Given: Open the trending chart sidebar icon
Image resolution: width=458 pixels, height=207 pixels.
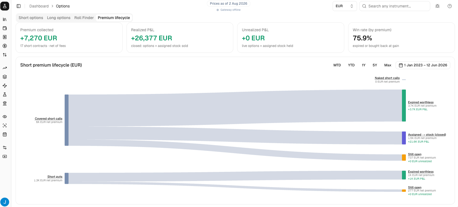Looking at the screenshot, I should tap(5, 68).
